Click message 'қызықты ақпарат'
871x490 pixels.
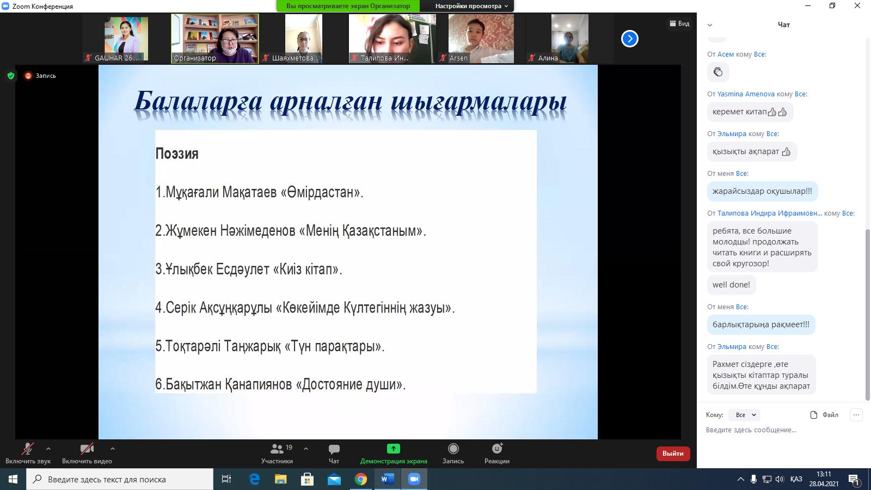point(752,151)
